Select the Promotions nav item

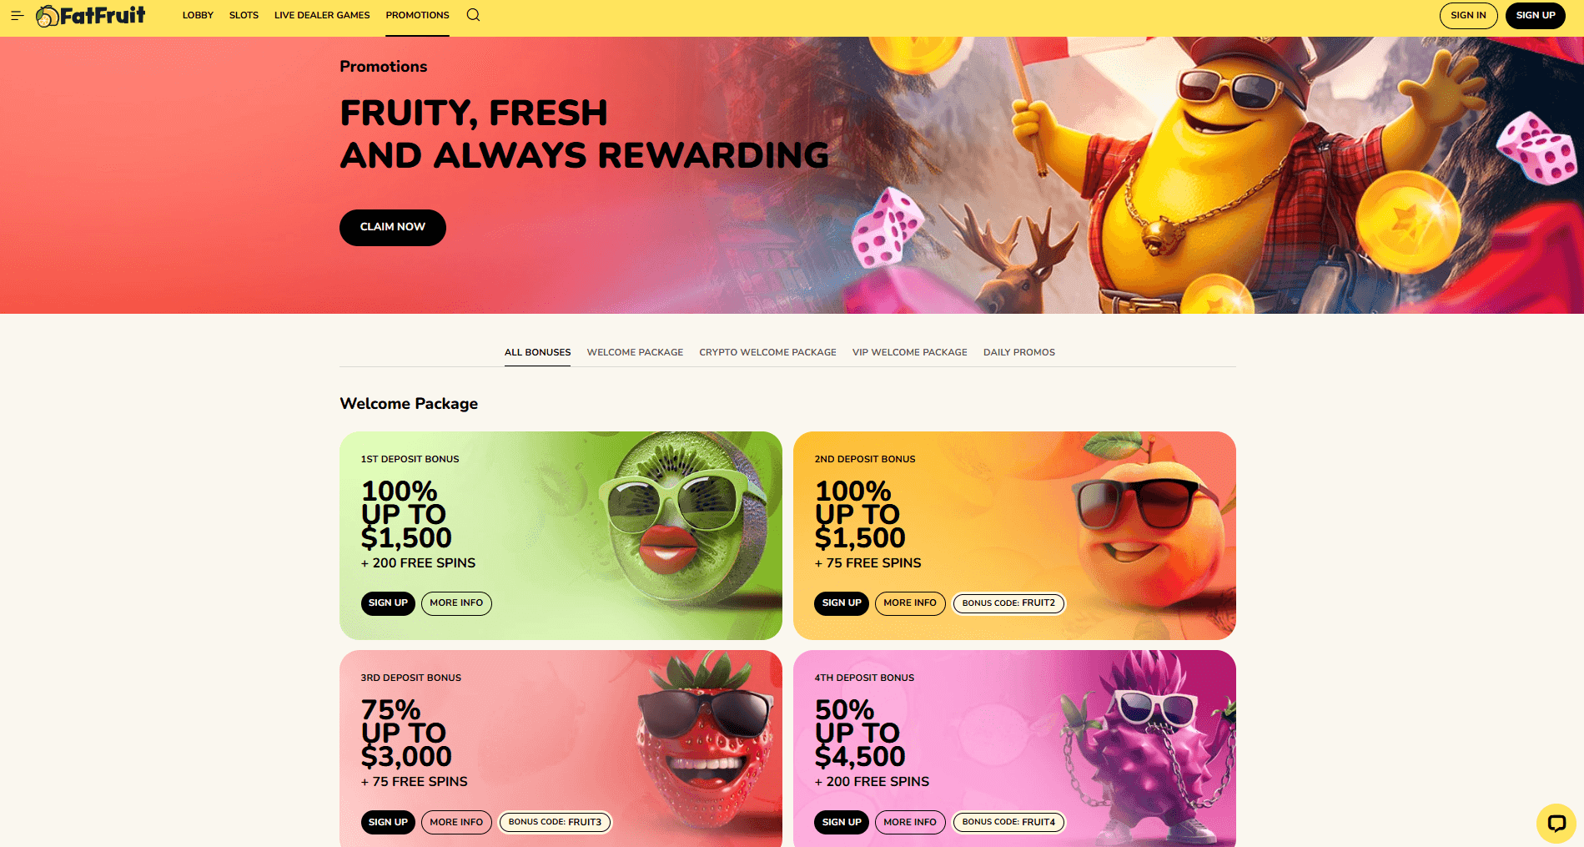tap(417, 15)
